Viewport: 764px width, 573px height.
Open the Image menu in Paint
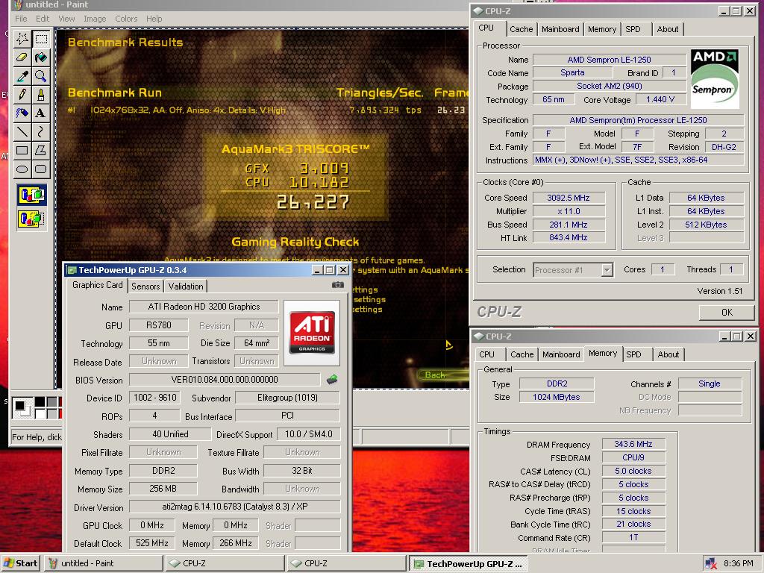[x=95, y=19]
